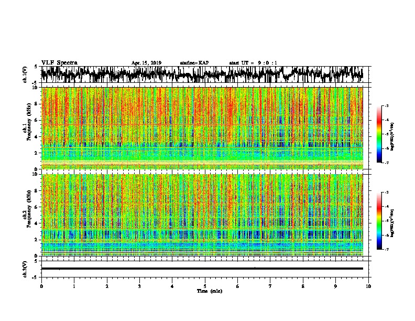
Task: Click the ch.2 colorbar "log(PSD)" unit label
Action: [392, 223]
